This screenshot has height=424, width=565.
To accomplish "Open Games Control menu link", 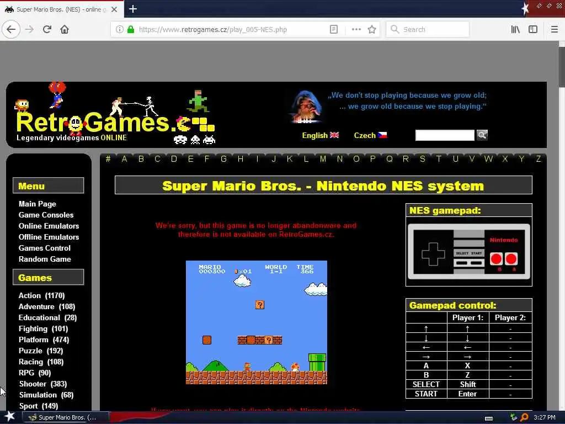I will pyautogui.click(x=45, y=248).
